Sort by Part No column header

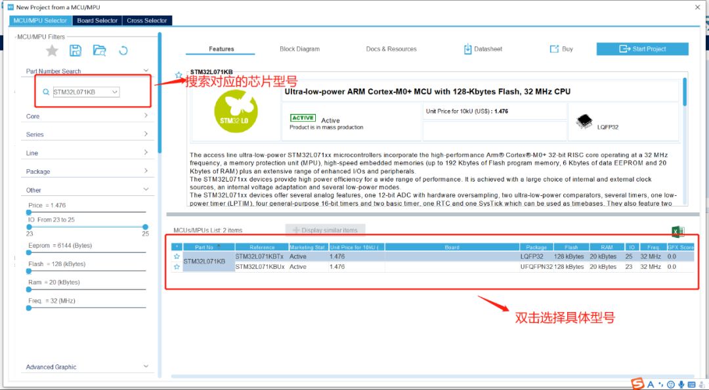point(209,247)
